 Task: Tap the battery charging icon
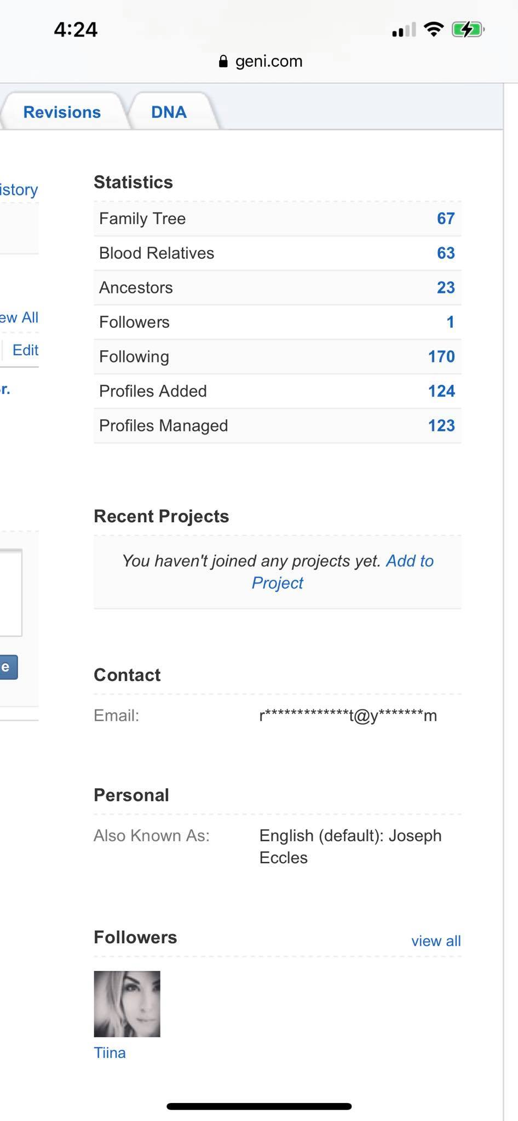point(467,30)
